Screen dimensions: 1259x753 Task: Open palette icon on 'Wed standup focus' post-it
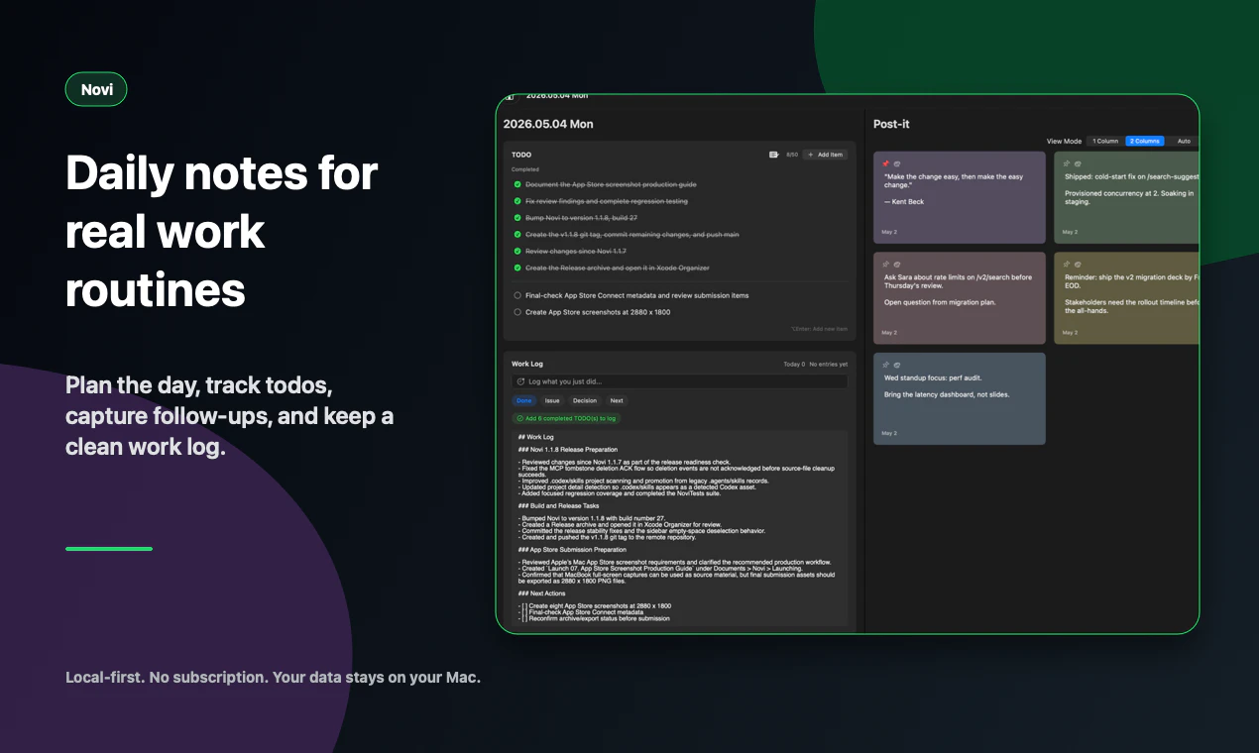tap(896, 365)
